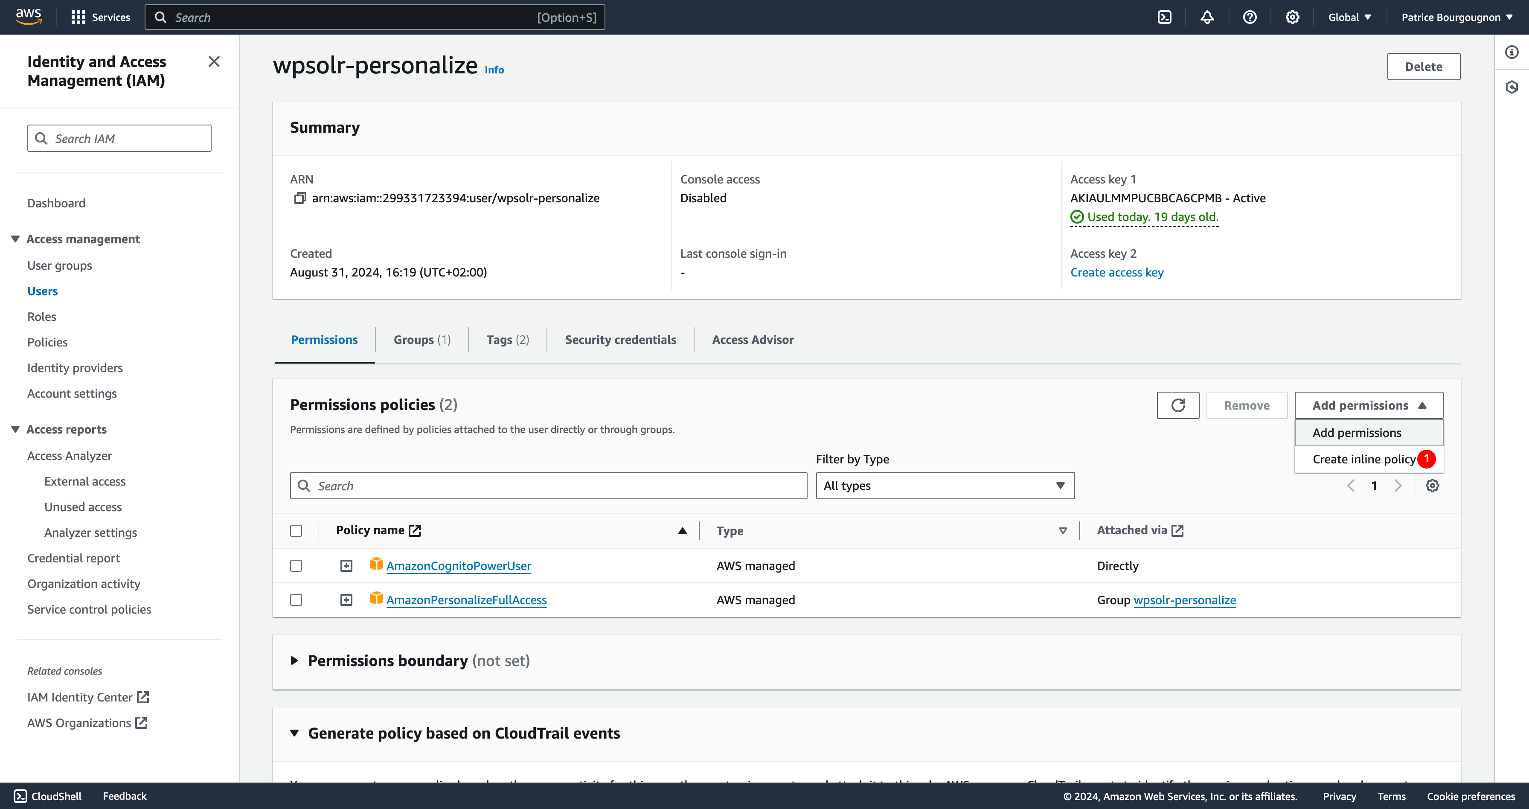
Task: Click the Info link beside user name
Action: click(x=494, y=70)
